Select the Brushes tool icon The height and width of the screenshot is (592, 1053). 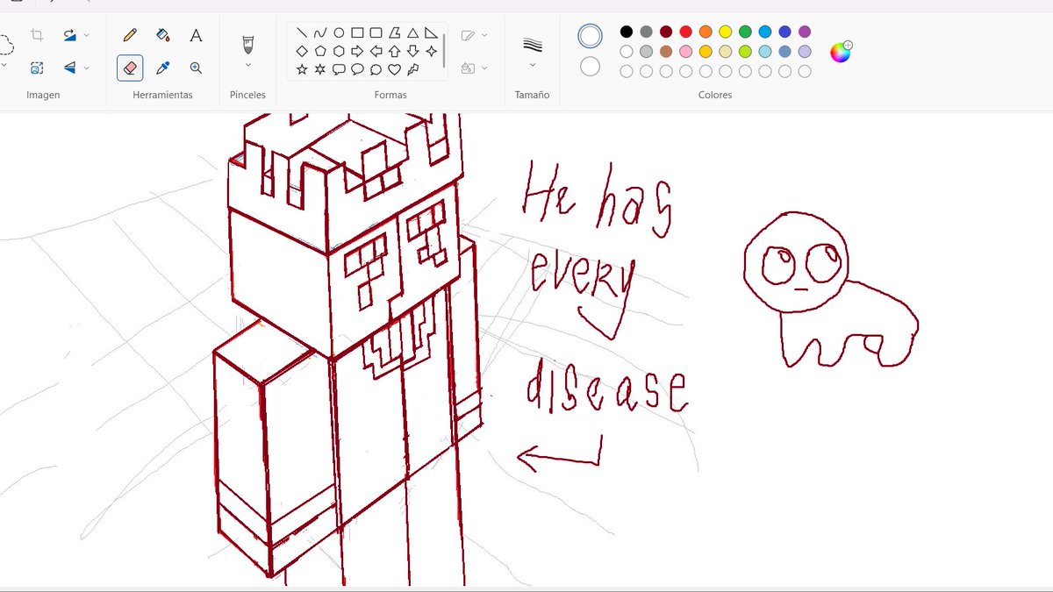point(247,43)
